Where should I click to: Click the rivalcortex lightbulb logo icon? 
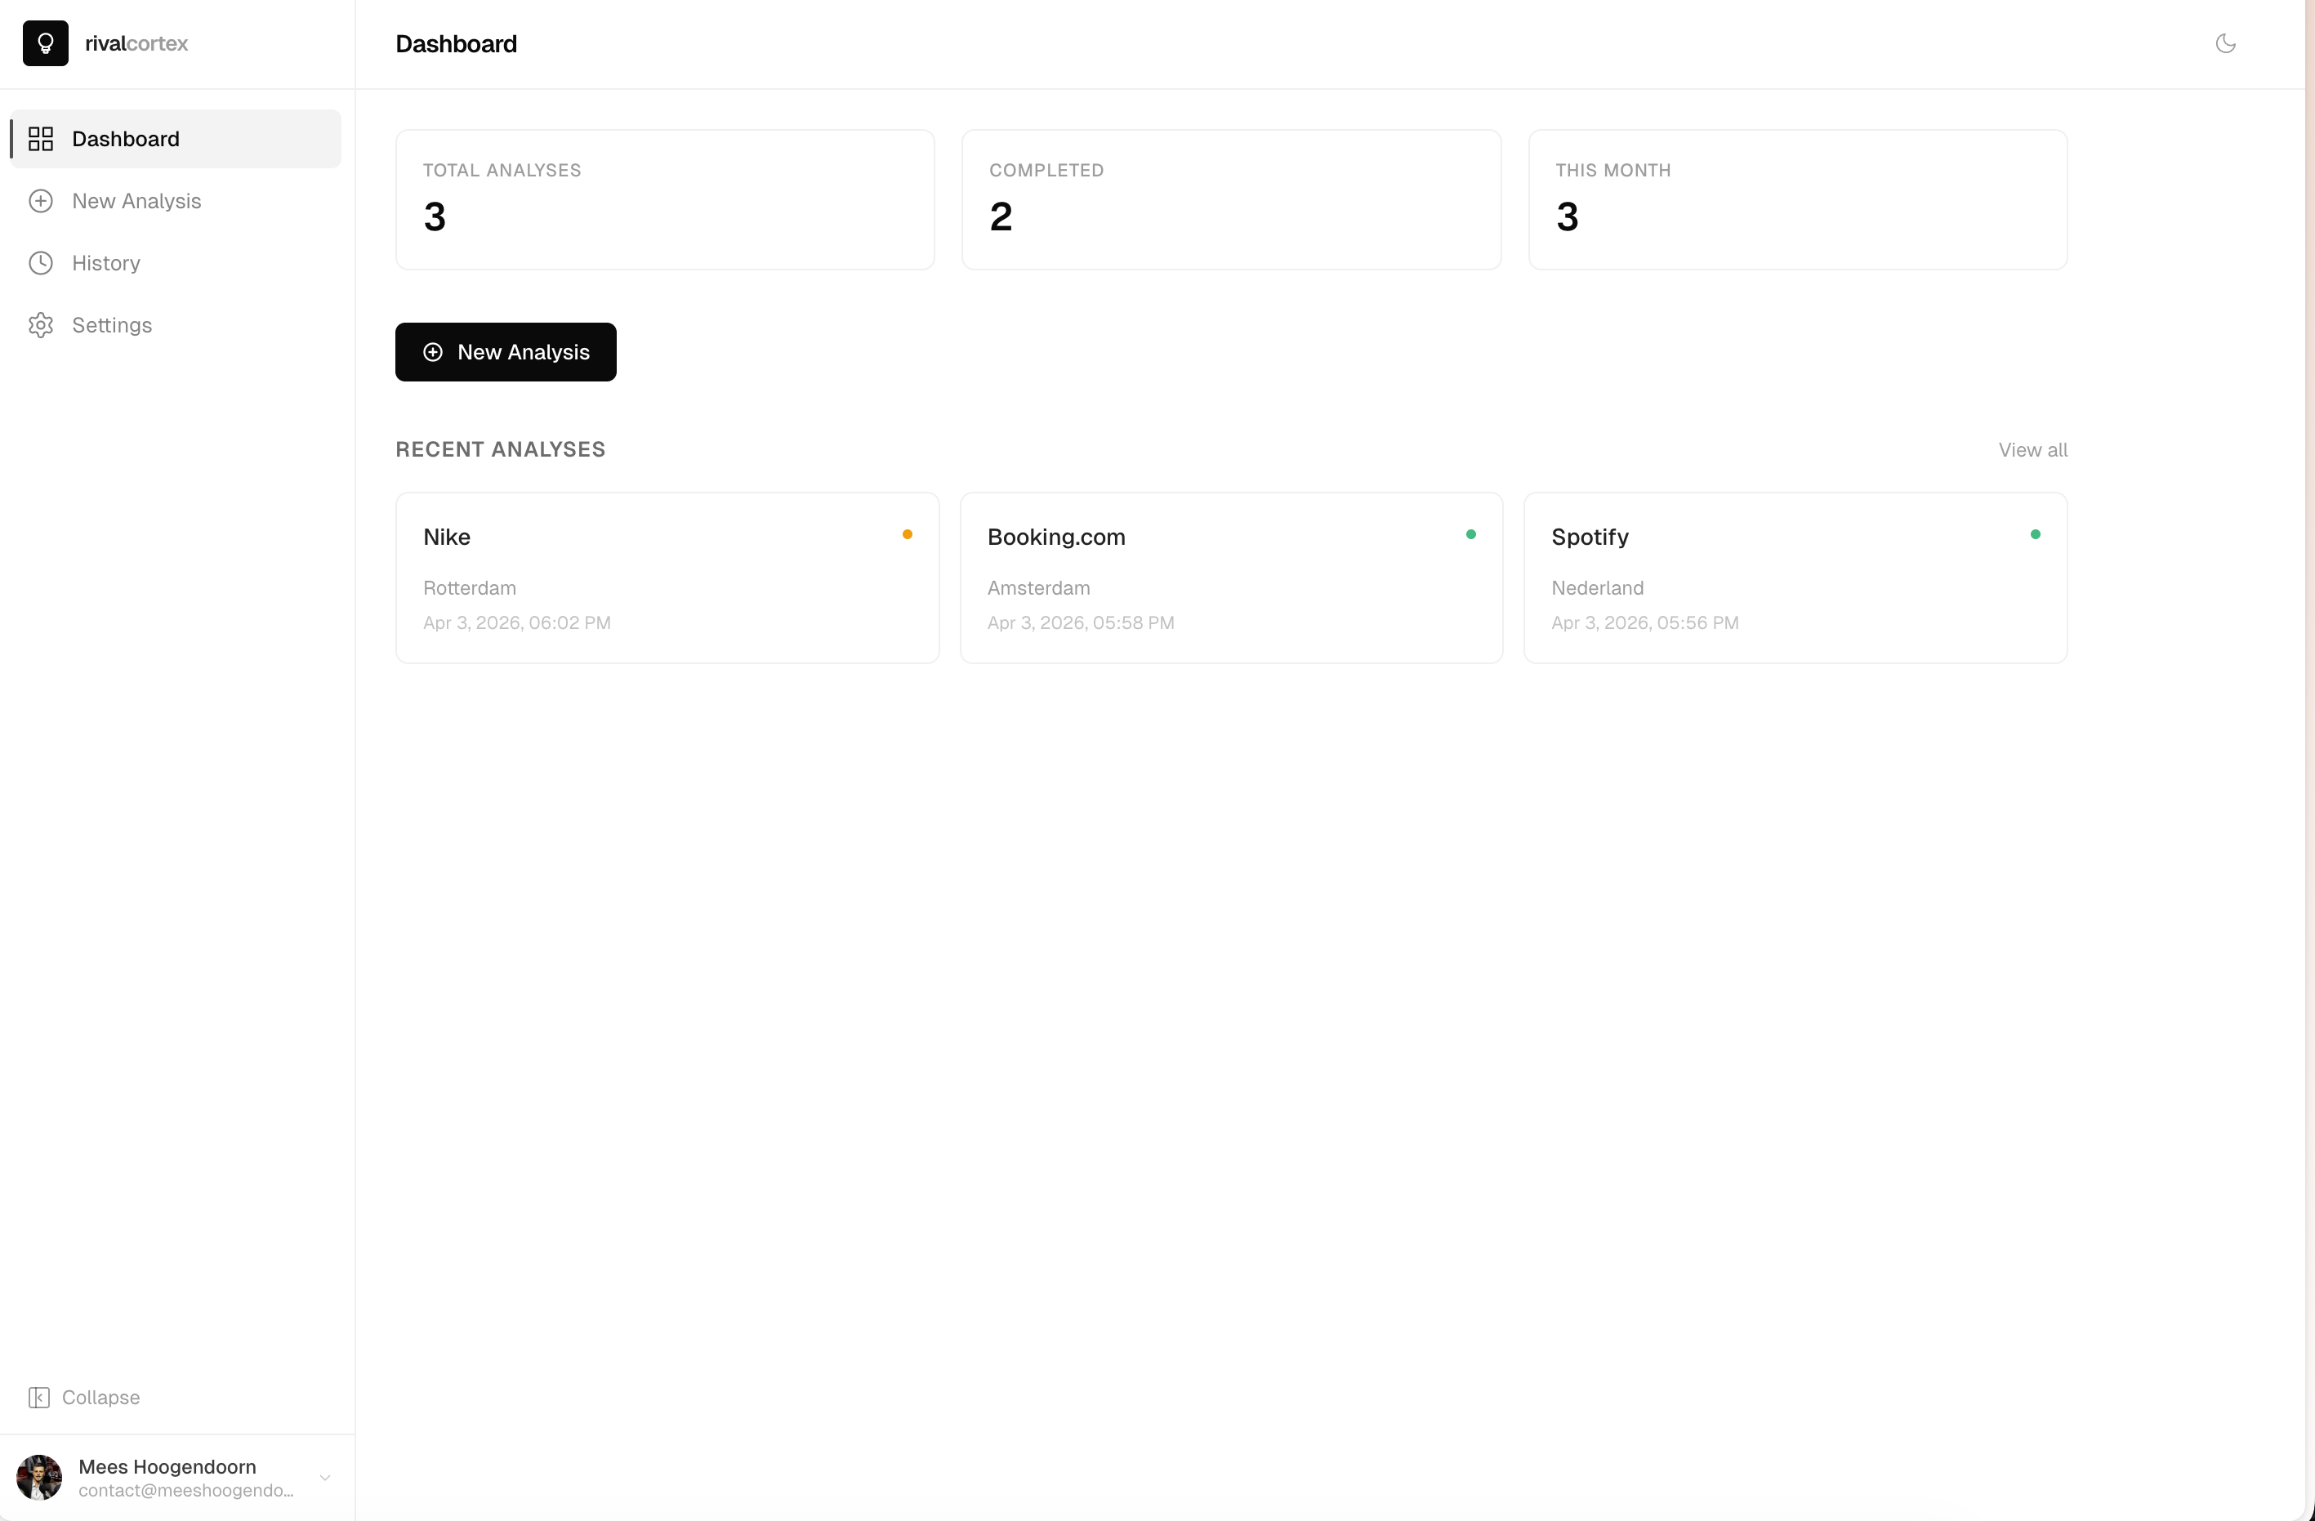click(x=45, y=42)
